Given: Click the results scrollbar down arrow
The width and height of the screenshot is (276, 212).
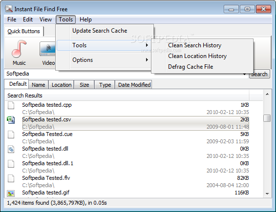Looking at the screenshot, I should click(x=267, y=194).
